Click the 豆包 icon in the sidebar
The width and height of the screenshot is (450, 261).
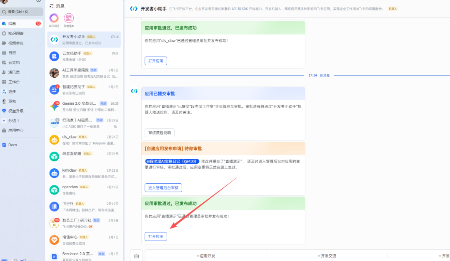[4, 101]
